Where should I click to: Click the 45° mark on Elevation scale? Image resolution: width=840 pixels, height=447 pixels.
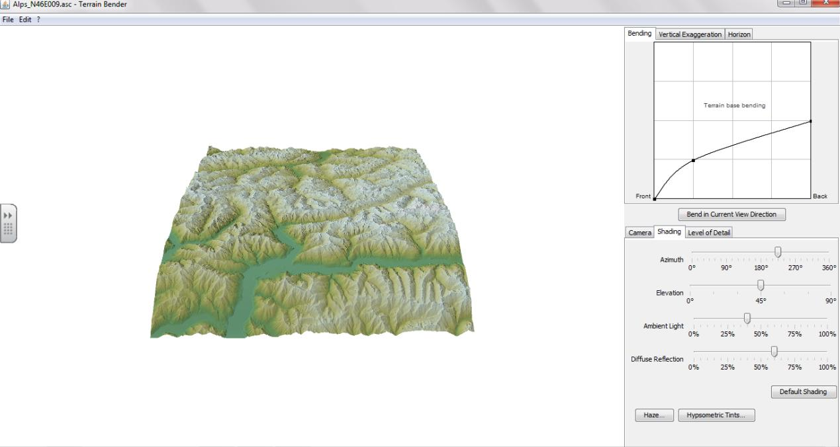tap(761, 301)
